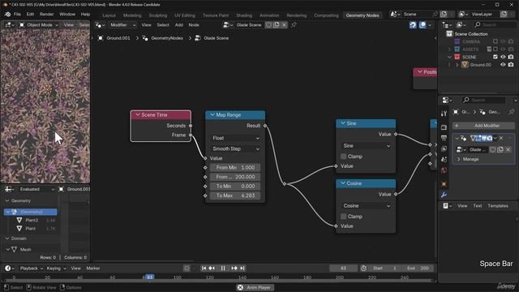Viewport: 519px width, 292px height.
Task: Open the Object Mode dropdown in viewport
Action: click(x=39, y=25)
